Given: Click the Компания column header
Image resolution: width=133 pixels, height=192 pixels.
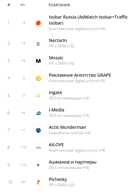Looking at the screenshot, I should pos(59,5).
